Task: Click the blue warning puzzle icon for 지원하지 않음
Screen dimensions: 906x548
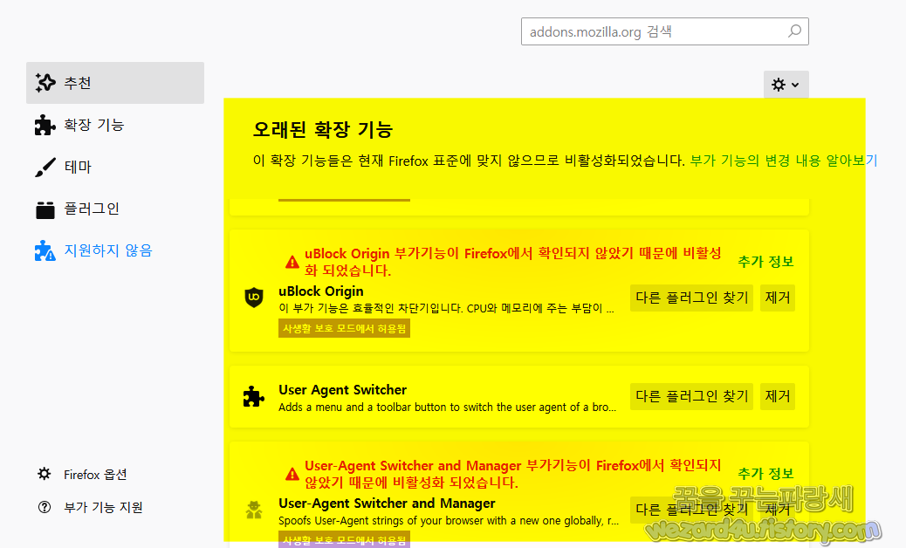Action: coord(45,250)
